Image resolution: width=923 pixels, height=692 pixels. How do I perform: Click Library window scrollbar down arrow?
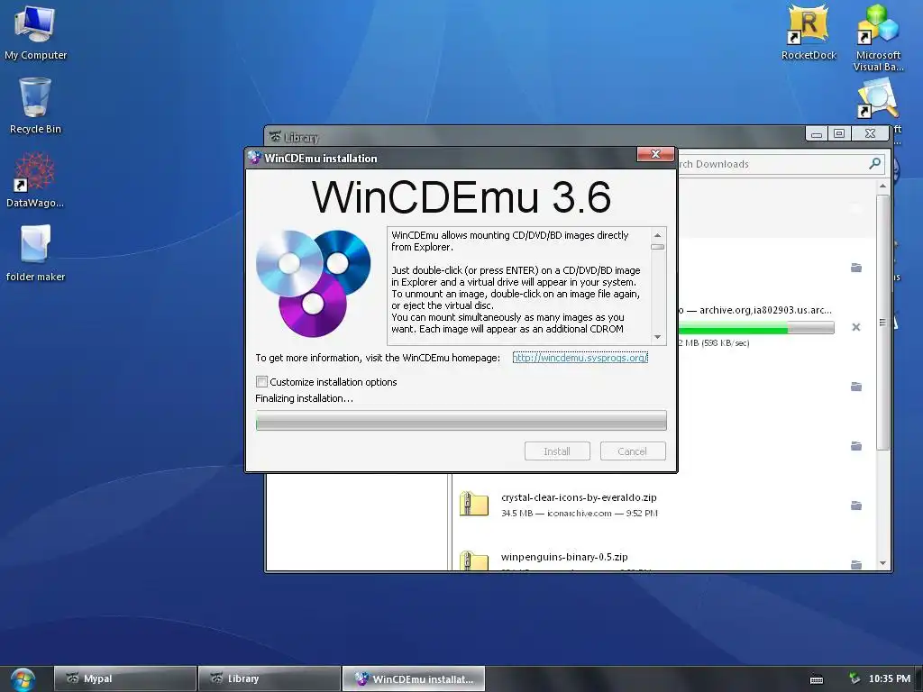pyautogui.click(x=882, y=563)
